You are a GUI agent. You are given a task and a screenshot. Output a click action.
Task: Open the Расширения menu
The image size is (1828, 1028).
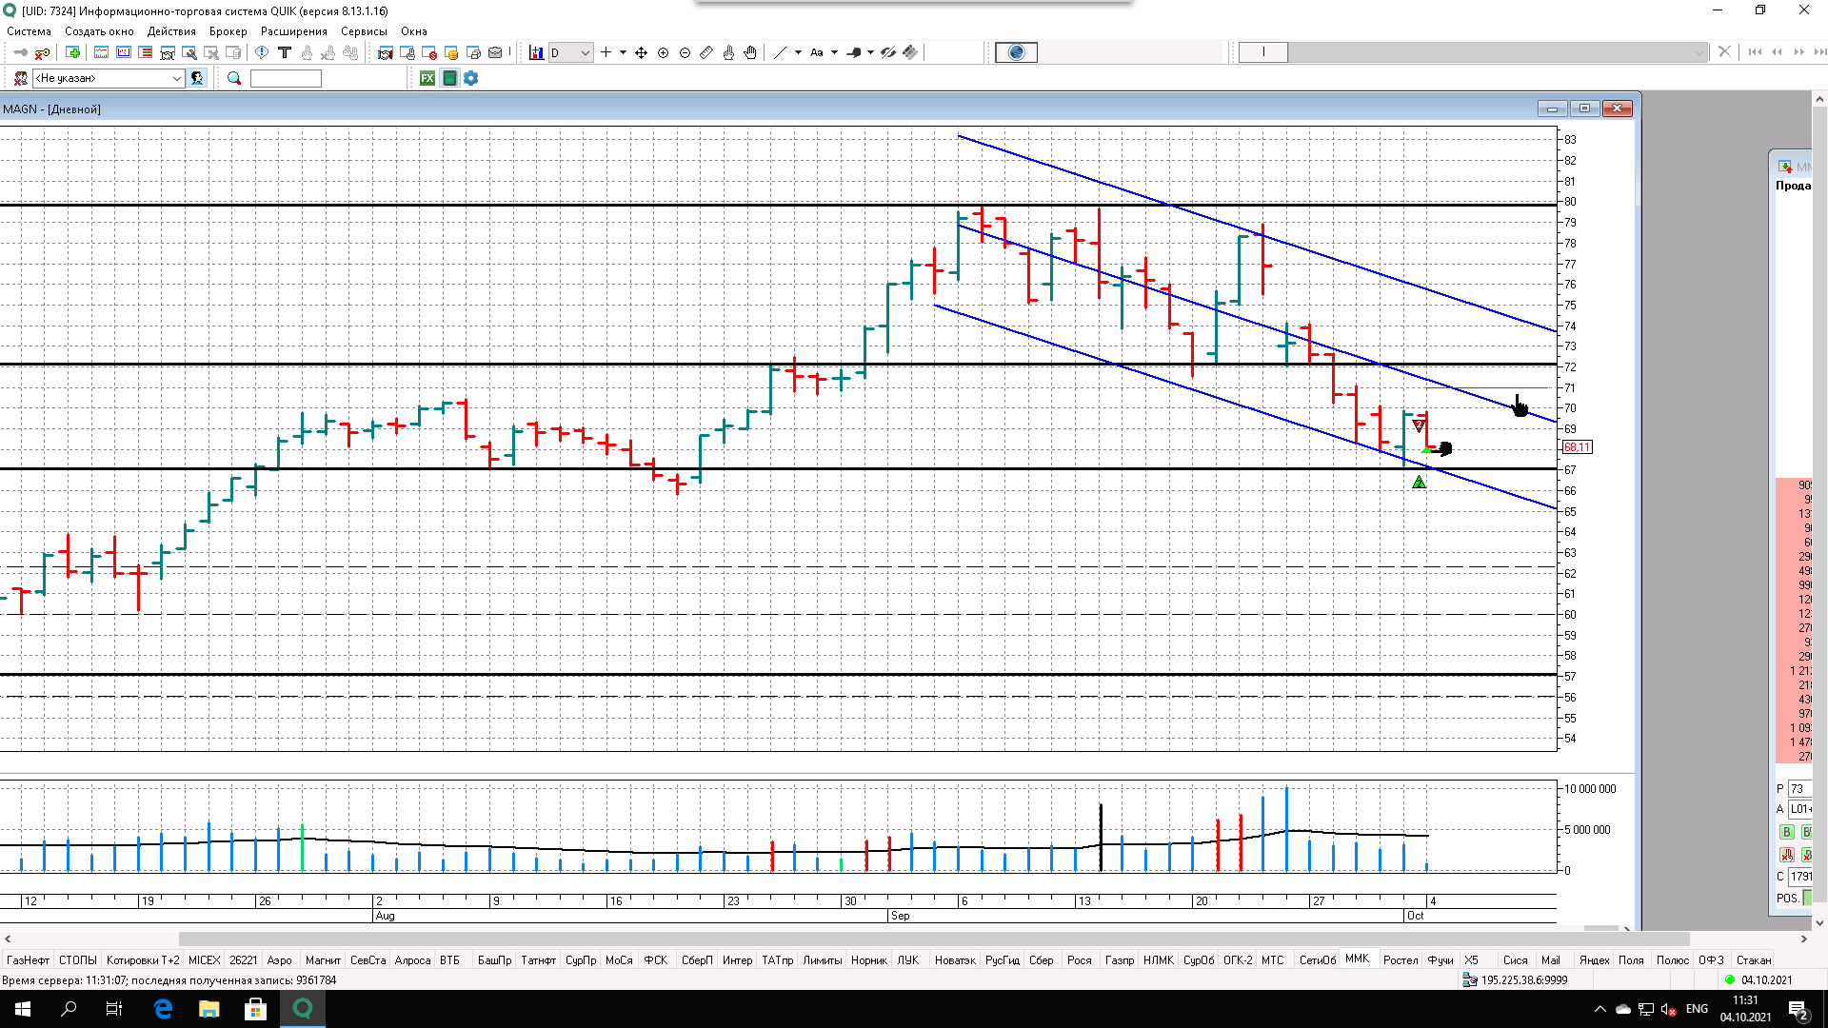(293, 31)
